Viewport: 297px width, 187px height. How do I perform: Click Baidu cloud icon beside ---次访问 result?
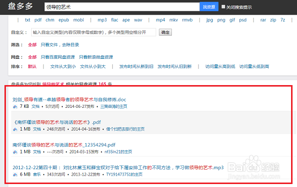15,152
